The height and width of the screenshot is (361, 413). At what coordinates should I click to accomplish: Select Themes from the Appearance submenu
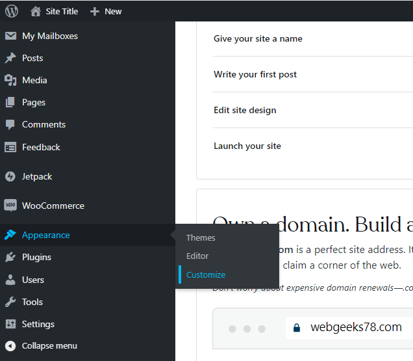coord(201,238)
